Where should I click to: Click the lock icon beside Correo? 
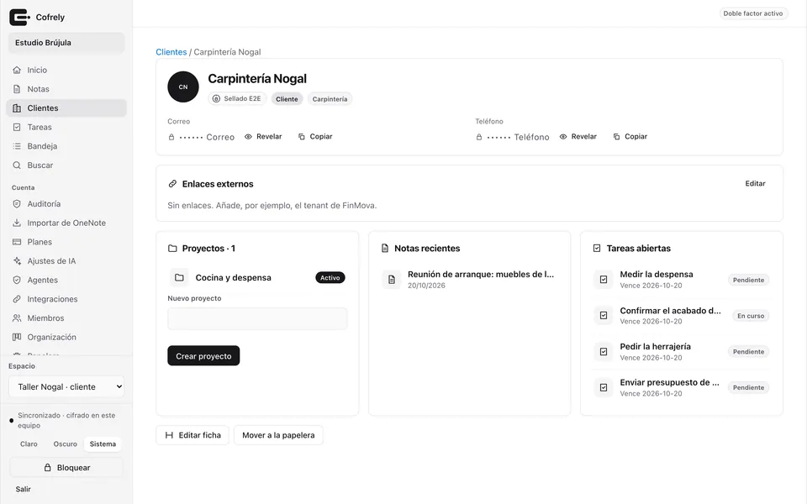pos(171,137)
